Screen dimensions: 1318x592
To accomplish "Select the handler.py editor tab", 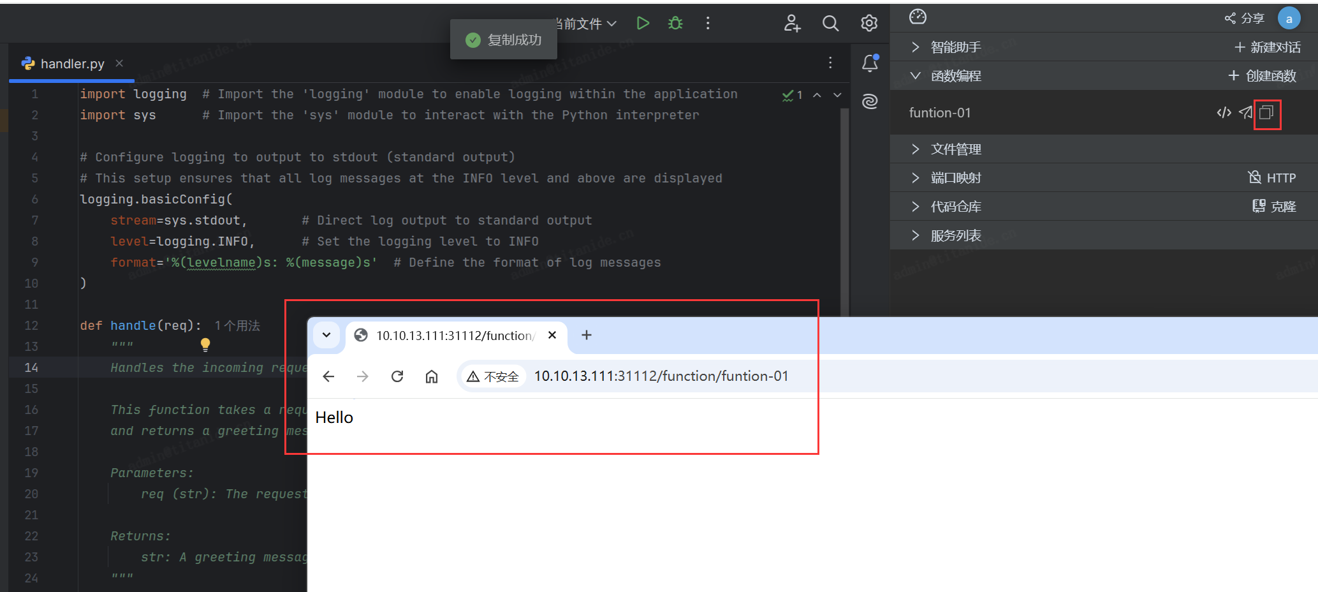I will tap(71, 64).
